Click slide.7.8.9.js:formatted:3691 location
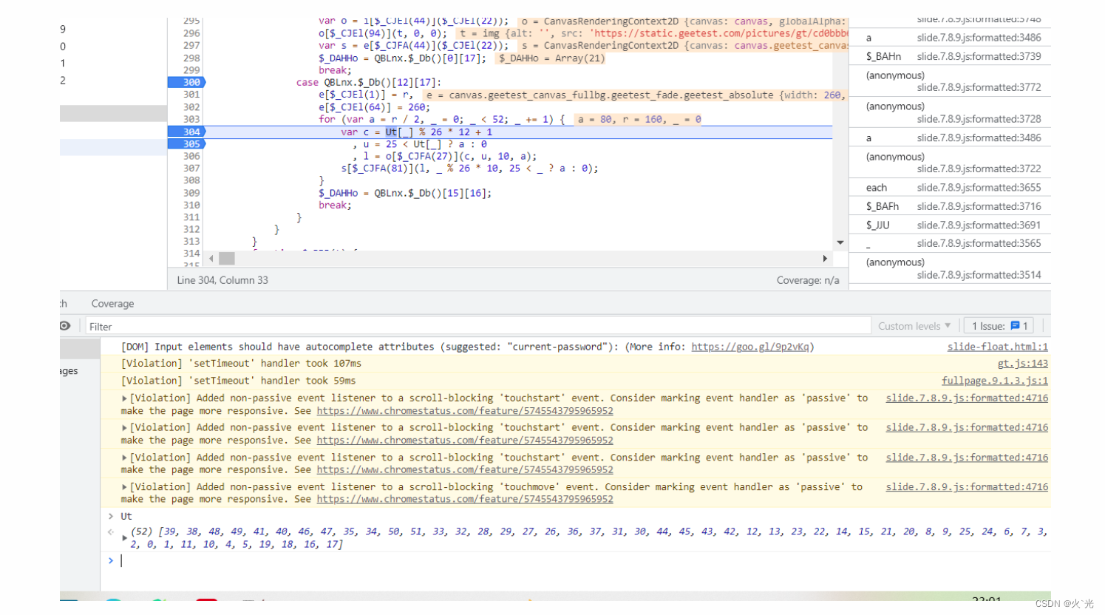This screenshot has height=615, width=1105. point(979,225)
